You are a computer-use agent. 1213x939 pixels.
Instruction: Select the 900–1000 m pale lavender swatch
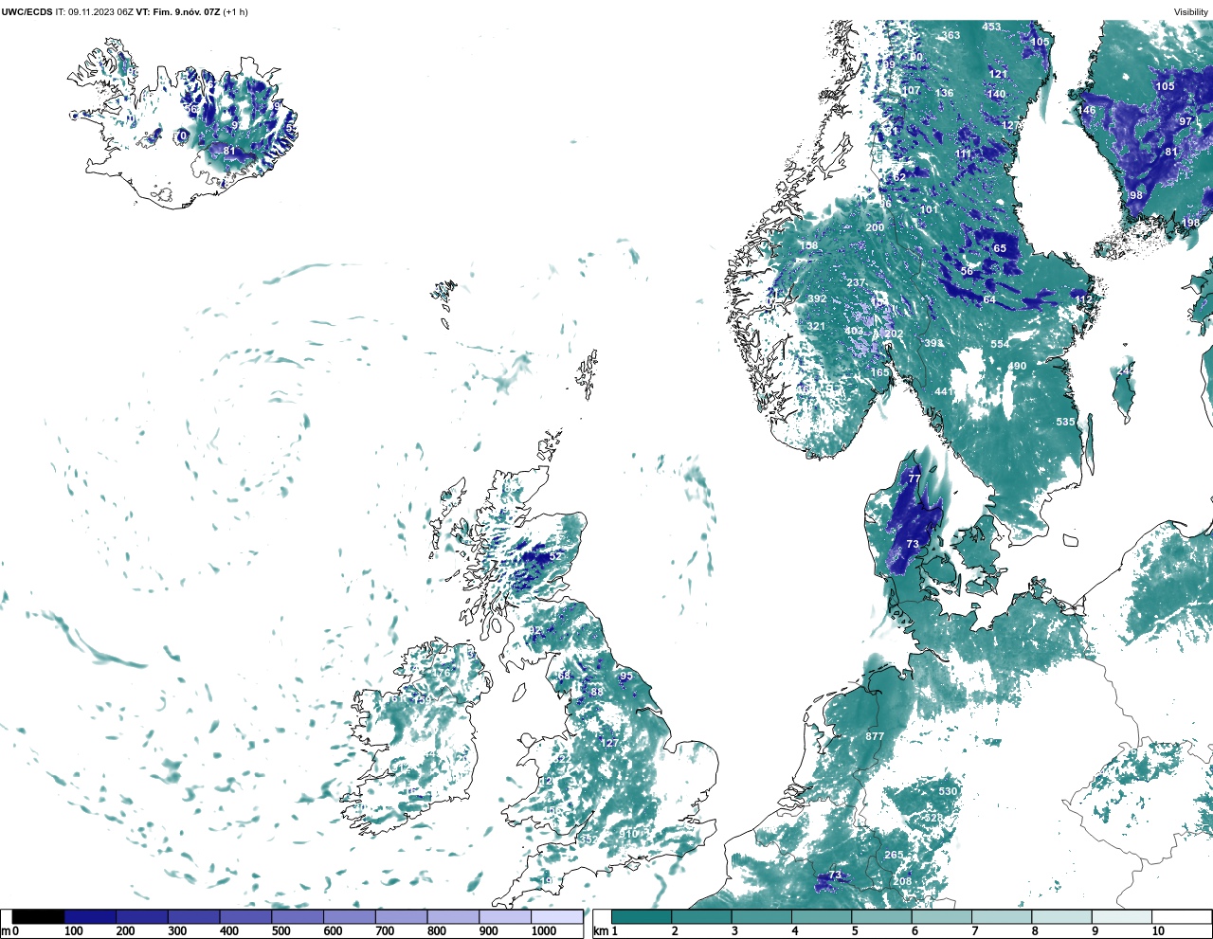point(505,917)
